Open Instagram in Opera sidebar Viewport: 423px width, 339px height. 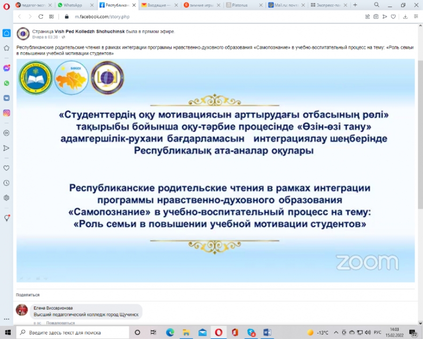pos(7,113)
